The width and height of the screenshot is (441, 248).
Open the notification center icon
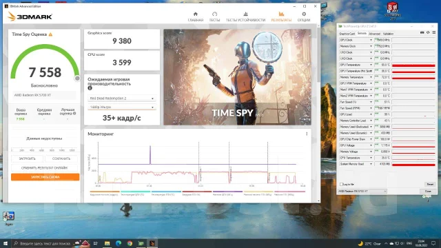[x=433, y=243]
